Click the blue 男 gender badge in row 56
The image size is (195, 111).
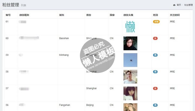pos(155,105)
